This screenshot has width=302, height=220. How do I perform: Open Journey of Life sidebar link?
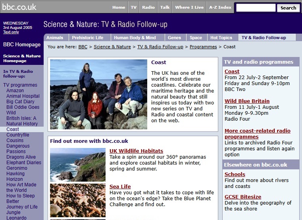pyautogui.click(x=22, y=207)
